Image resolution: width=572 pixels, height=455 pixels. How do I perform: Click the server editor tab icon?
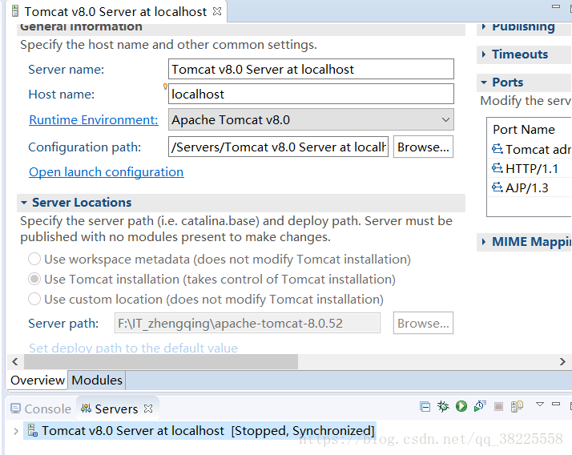point(15,11)
